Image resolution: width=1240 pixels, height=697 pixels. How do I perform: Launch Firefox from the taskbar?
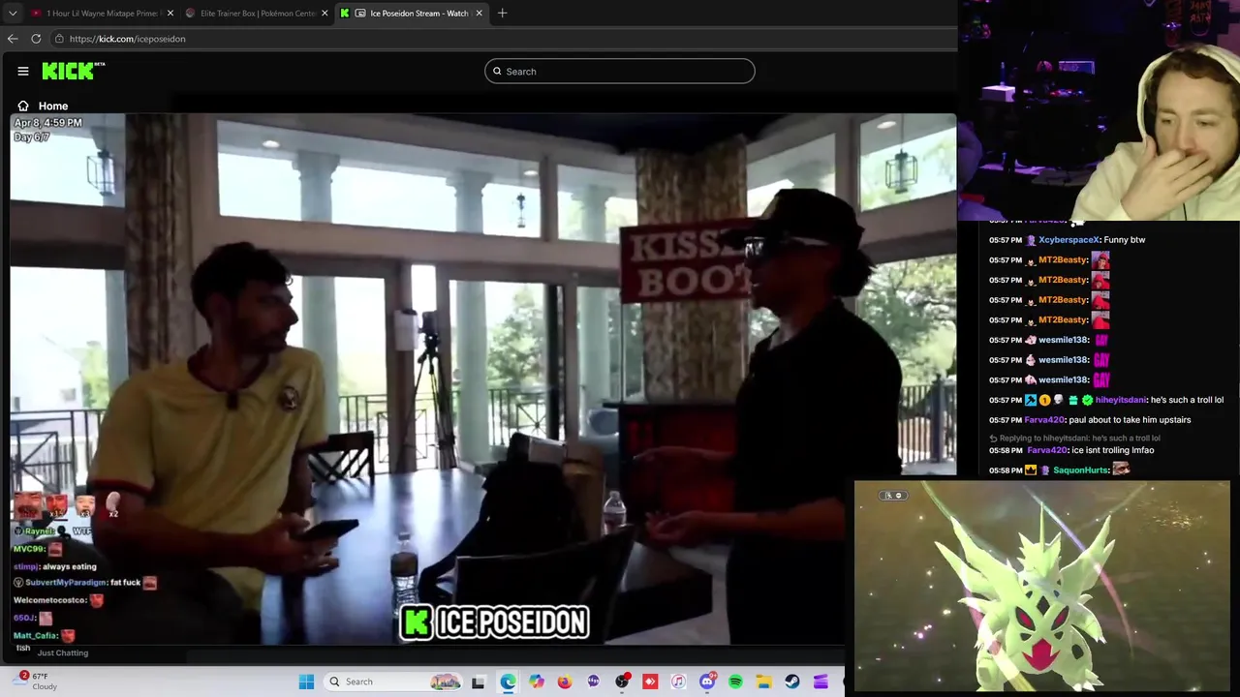pos(565,682)
